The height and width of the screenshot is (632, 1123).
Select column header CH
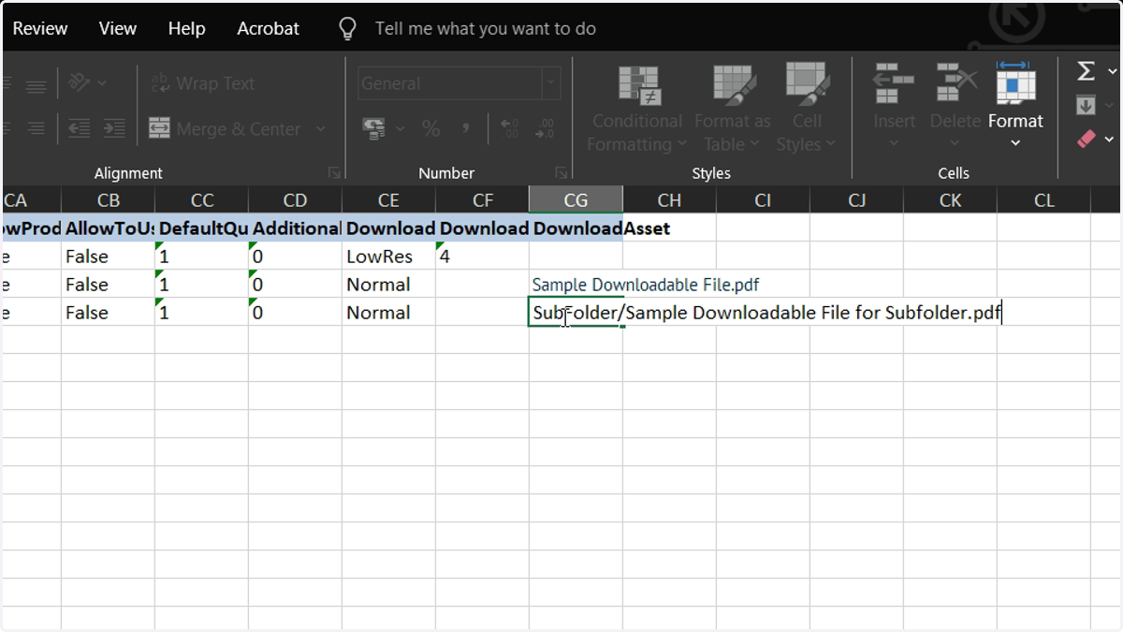click(670, 200)
